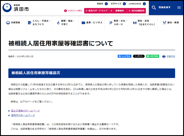Open 防災ハザードマップ button

[x=97, y=11]
